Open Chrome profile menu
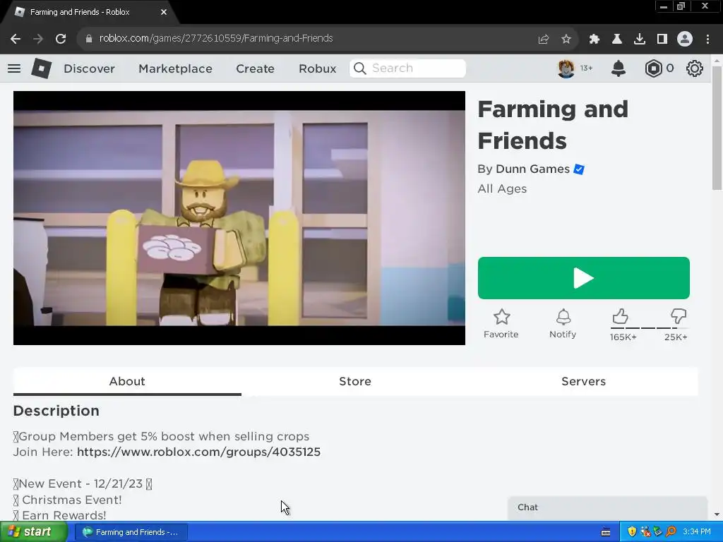Screen dimensions: 723x542 click(x=685, y=40)
